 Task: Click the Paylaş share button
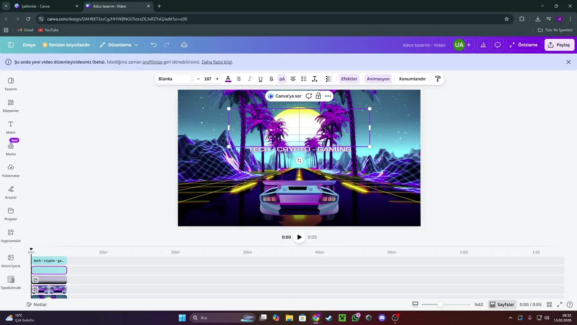pos(559,45)
